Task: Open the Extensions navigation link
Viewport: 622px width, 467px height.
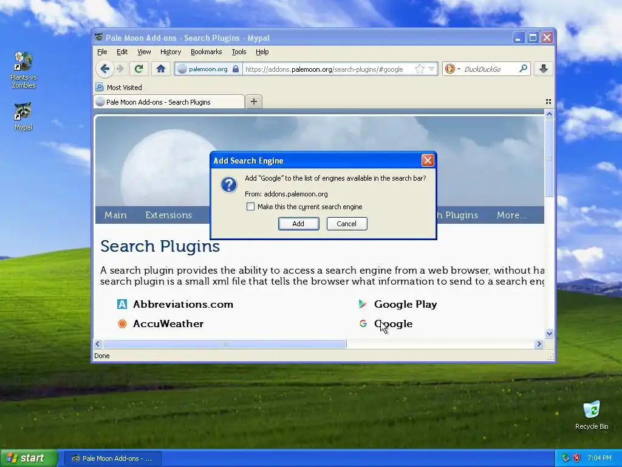Action: point(169,215)
